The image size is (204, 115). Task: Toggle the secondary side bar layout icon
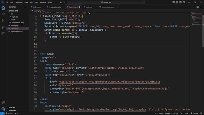coord(180,2)
